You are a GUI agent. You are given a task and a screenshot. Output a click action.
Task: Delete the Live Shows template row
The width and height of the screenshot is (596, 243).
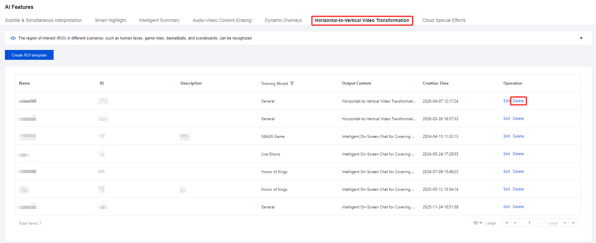(x=518, y=154)
